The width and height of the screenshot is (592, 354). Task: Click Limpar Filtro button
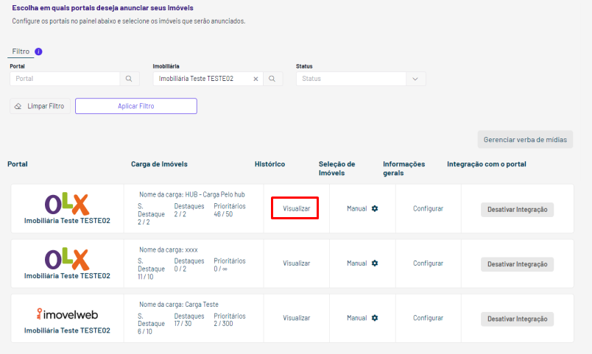pos(40,106)
